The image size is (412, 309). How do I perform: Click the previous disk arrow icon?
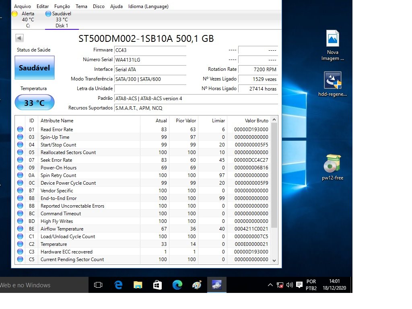[19, 38]
